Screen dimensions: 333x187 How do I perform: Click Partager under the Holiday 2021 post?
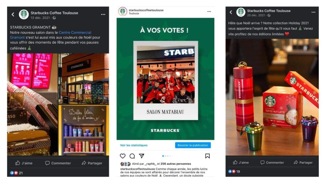(x=303, y=162)
